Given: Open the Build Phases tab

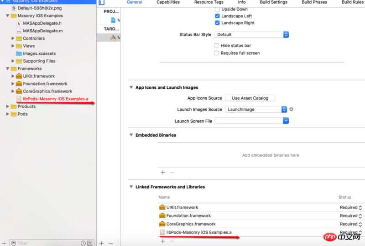Looking at the screenshot, I should click(x=314, y=2).
